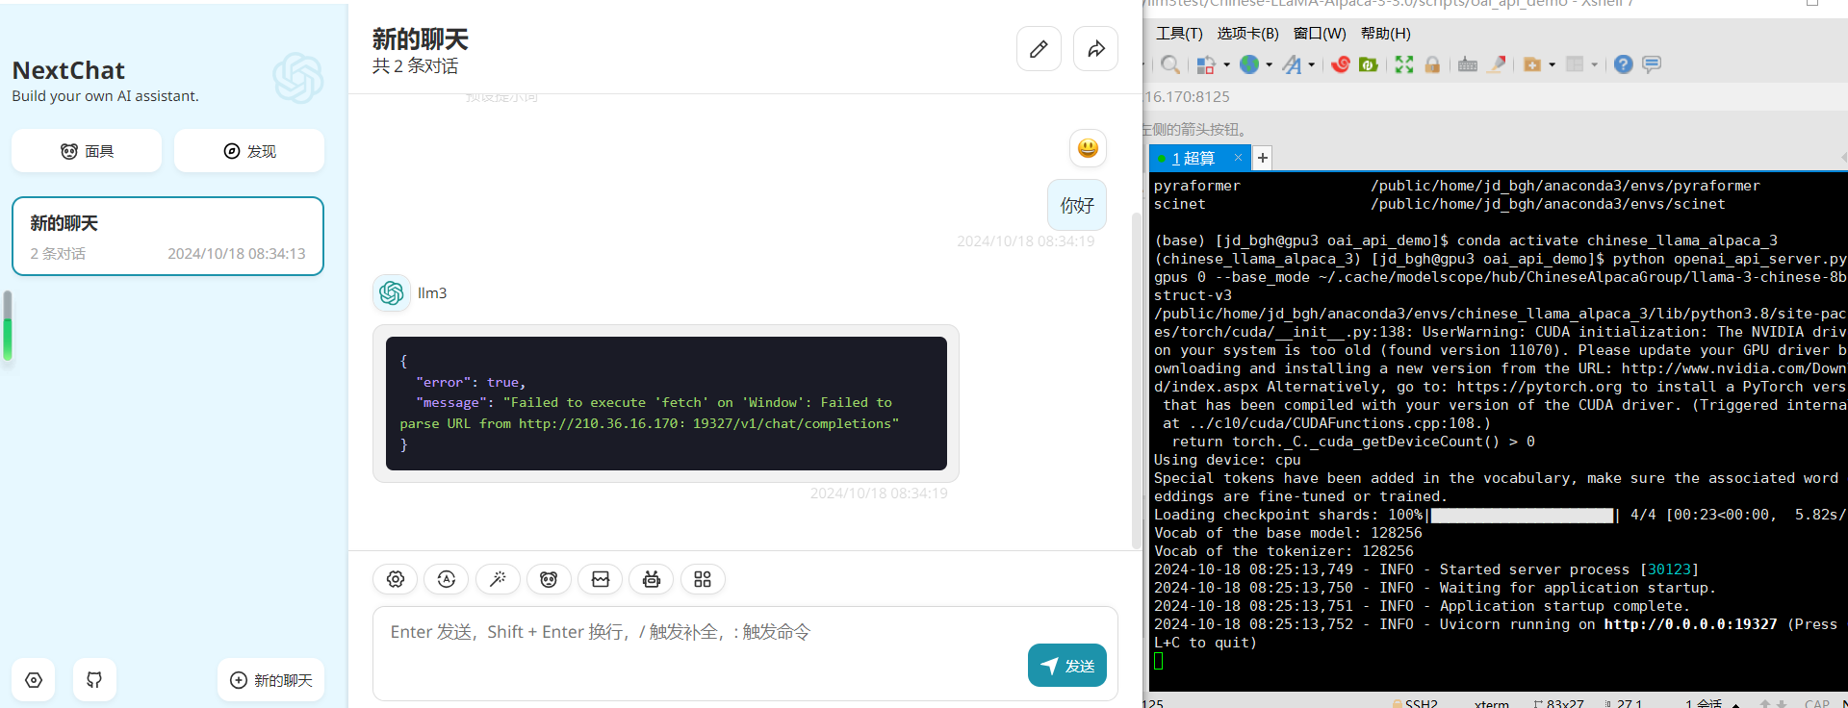Click the magic wand prompt shortcut icon

point(498,579)
